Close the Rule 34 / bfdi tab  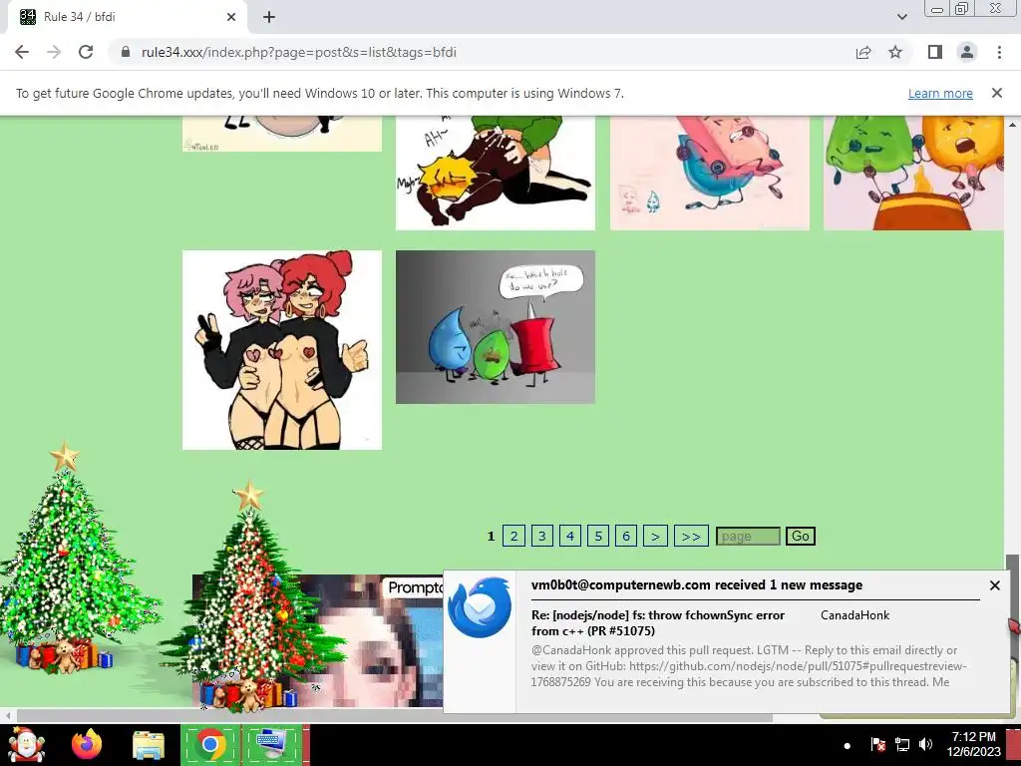pos(231,17)
